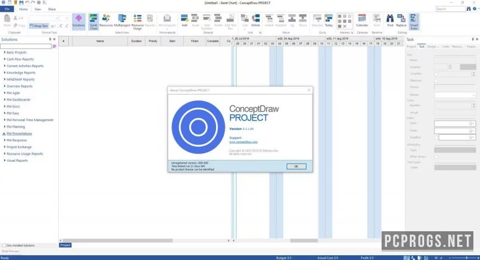The height and width of the screenshot is (260, 480).
Task: Expand the Knowledge Reports group
Action: coord(5,72)
